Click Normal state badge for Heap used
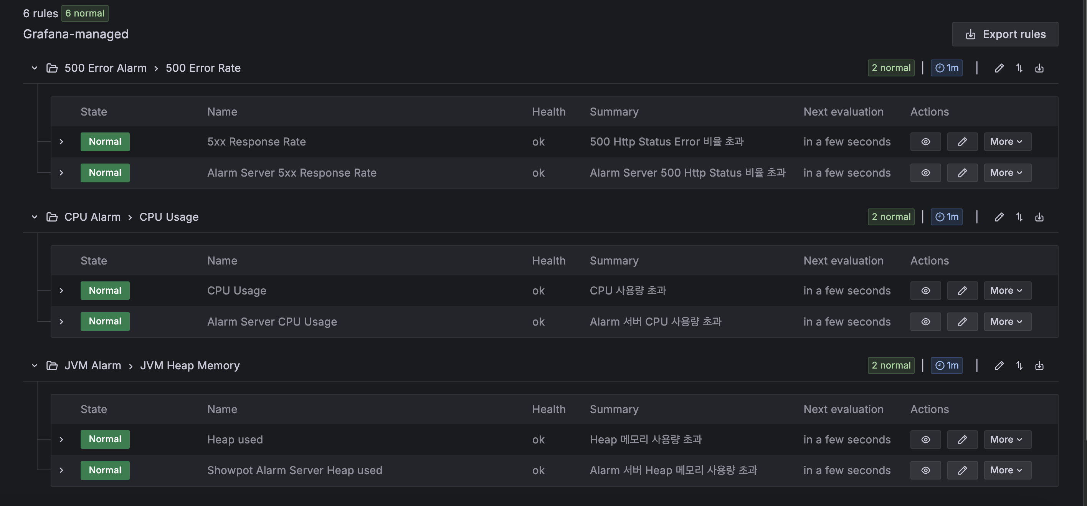Image resolution: width=1087 pixels, height=506 pixels. 105,439
